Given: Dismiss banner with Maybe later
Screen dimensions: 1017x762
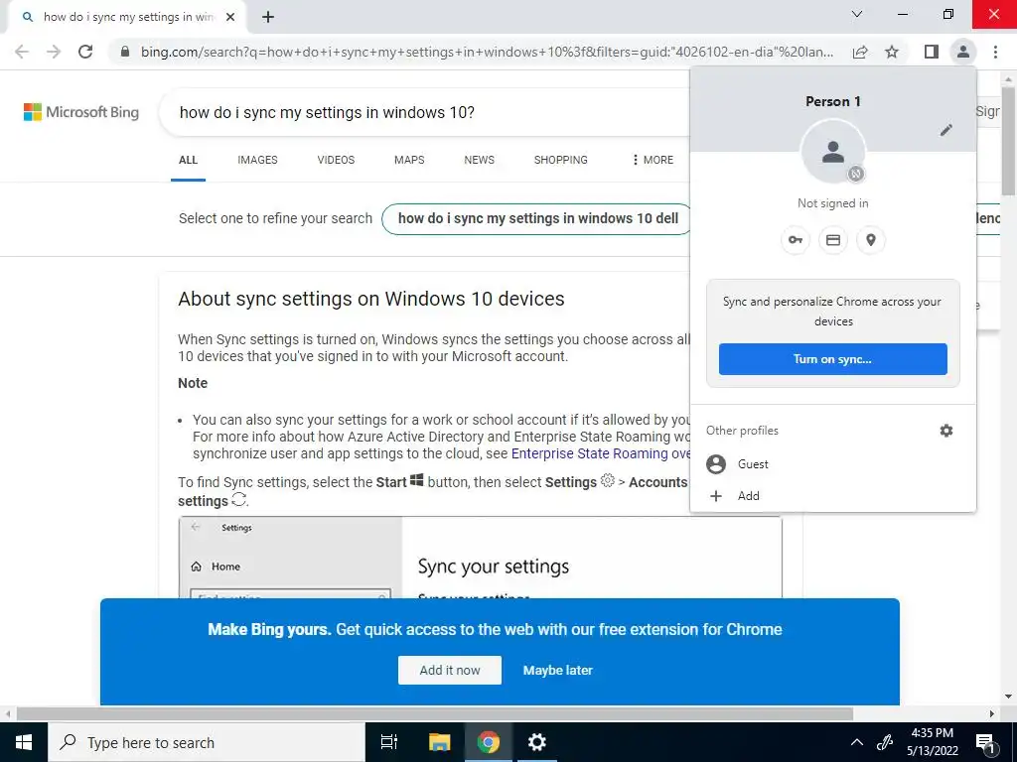Looking at the screenshot, I should [558, 670].
